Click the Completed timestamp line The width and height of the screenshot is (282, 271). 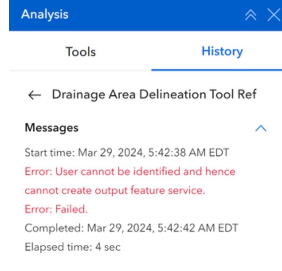coord(131,228)
